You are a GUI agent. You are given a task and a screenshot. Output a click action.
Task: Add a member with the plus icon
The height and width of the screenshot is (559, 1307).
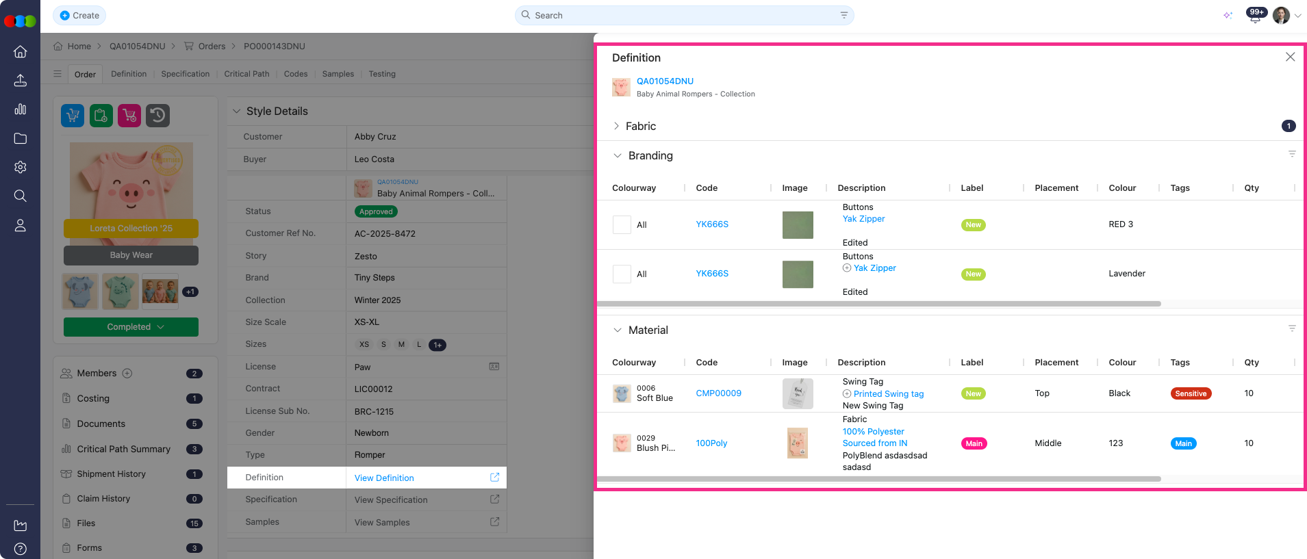point(127,374)
